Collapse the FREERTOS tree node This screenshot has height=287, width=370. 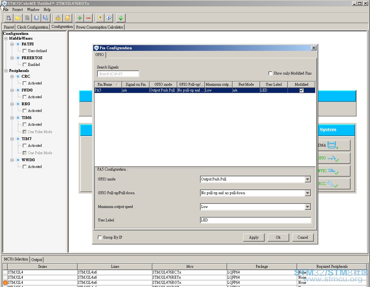[12, 58]
